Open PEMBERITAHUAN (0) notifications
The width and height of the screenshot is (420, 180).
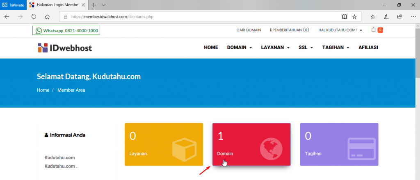point(289,30)
